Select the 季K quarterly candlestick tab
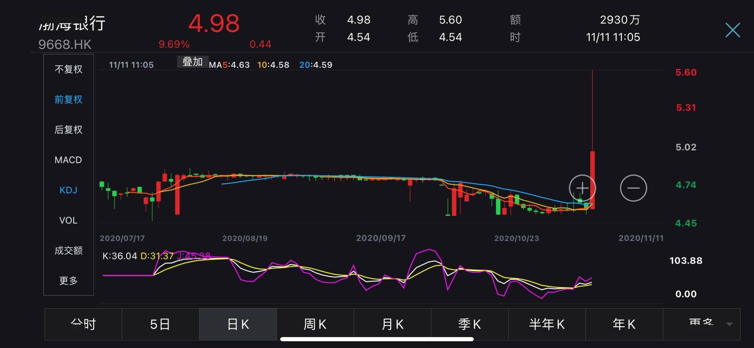The height and width of the screenshot is (348, 754). coord(470,324)
